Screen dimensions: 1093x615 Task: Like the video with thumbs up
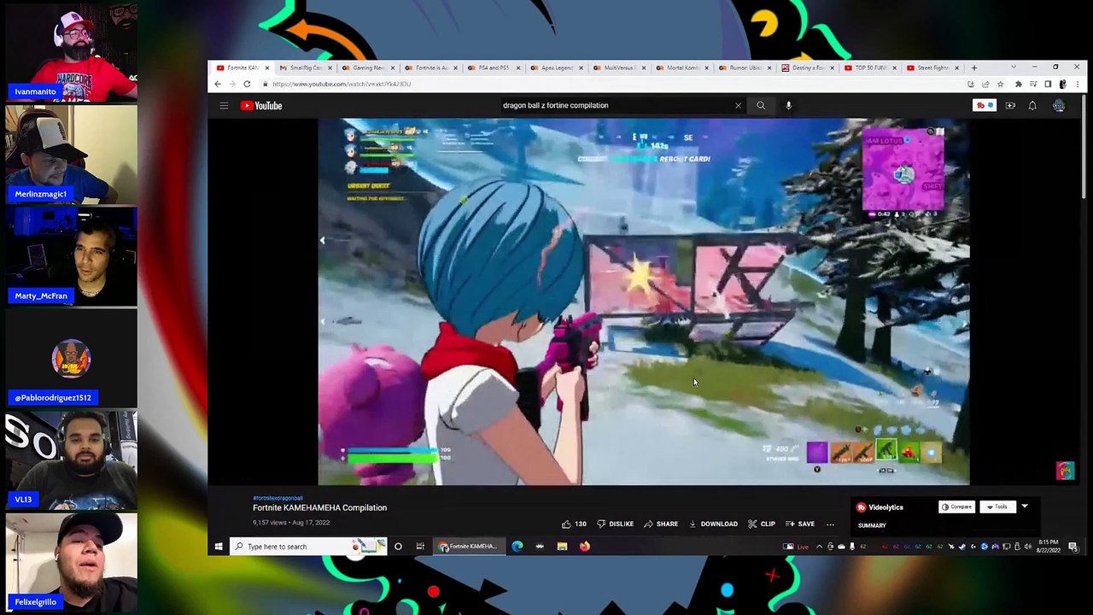(574, 524)
